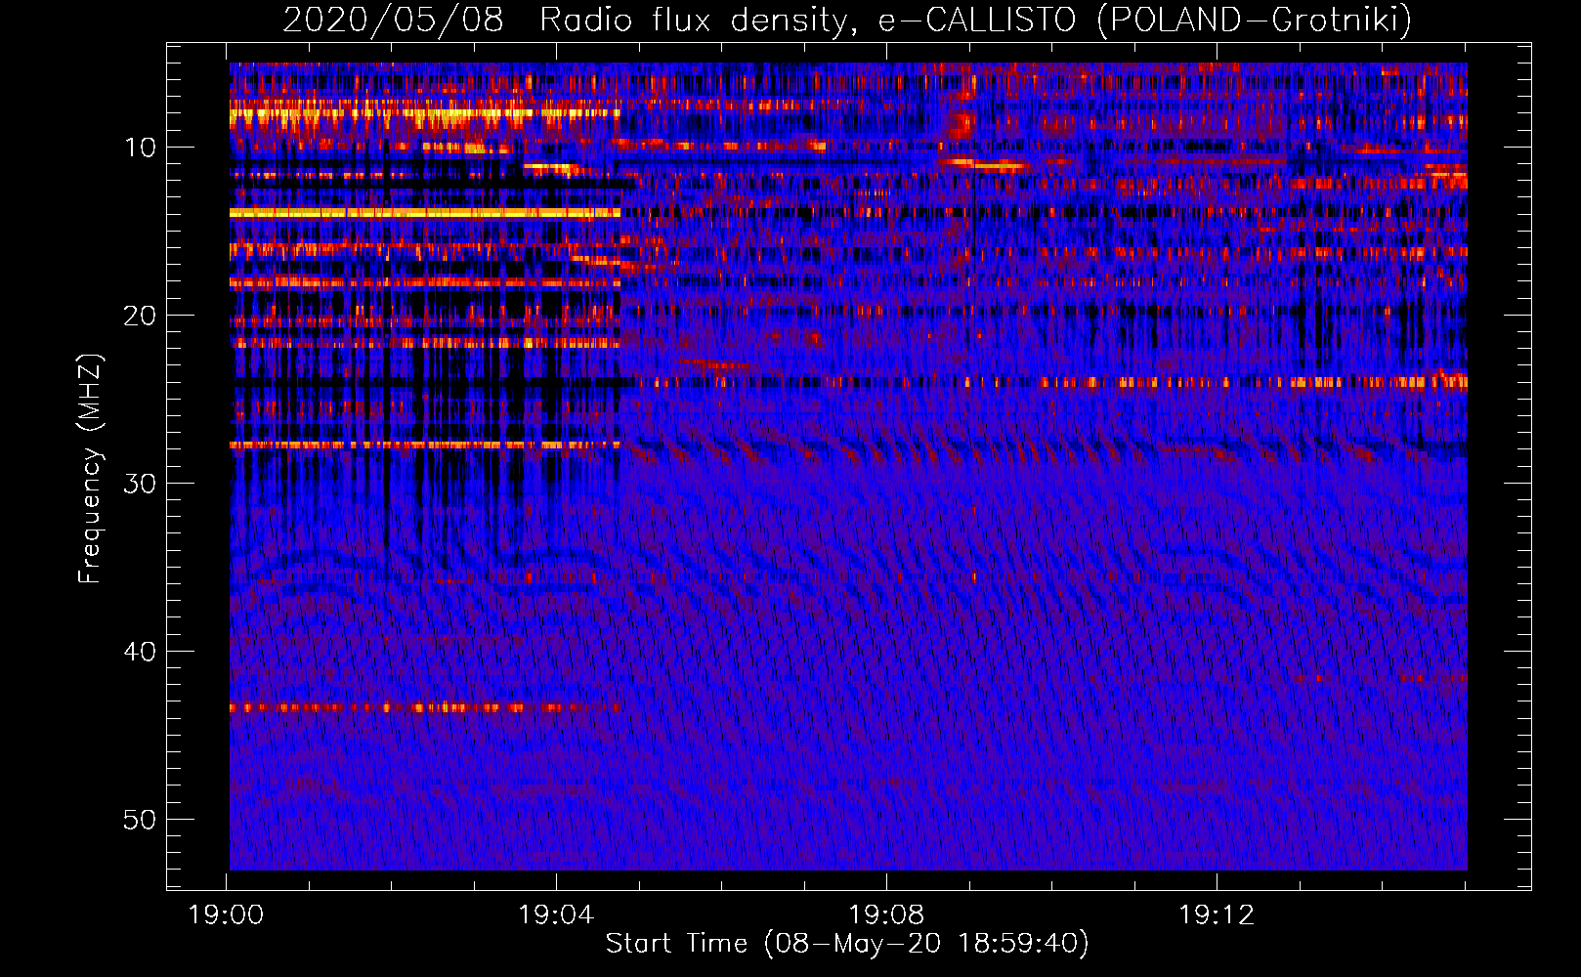Click the 'Frequency (MHZ)' axis label

(89, 470)
